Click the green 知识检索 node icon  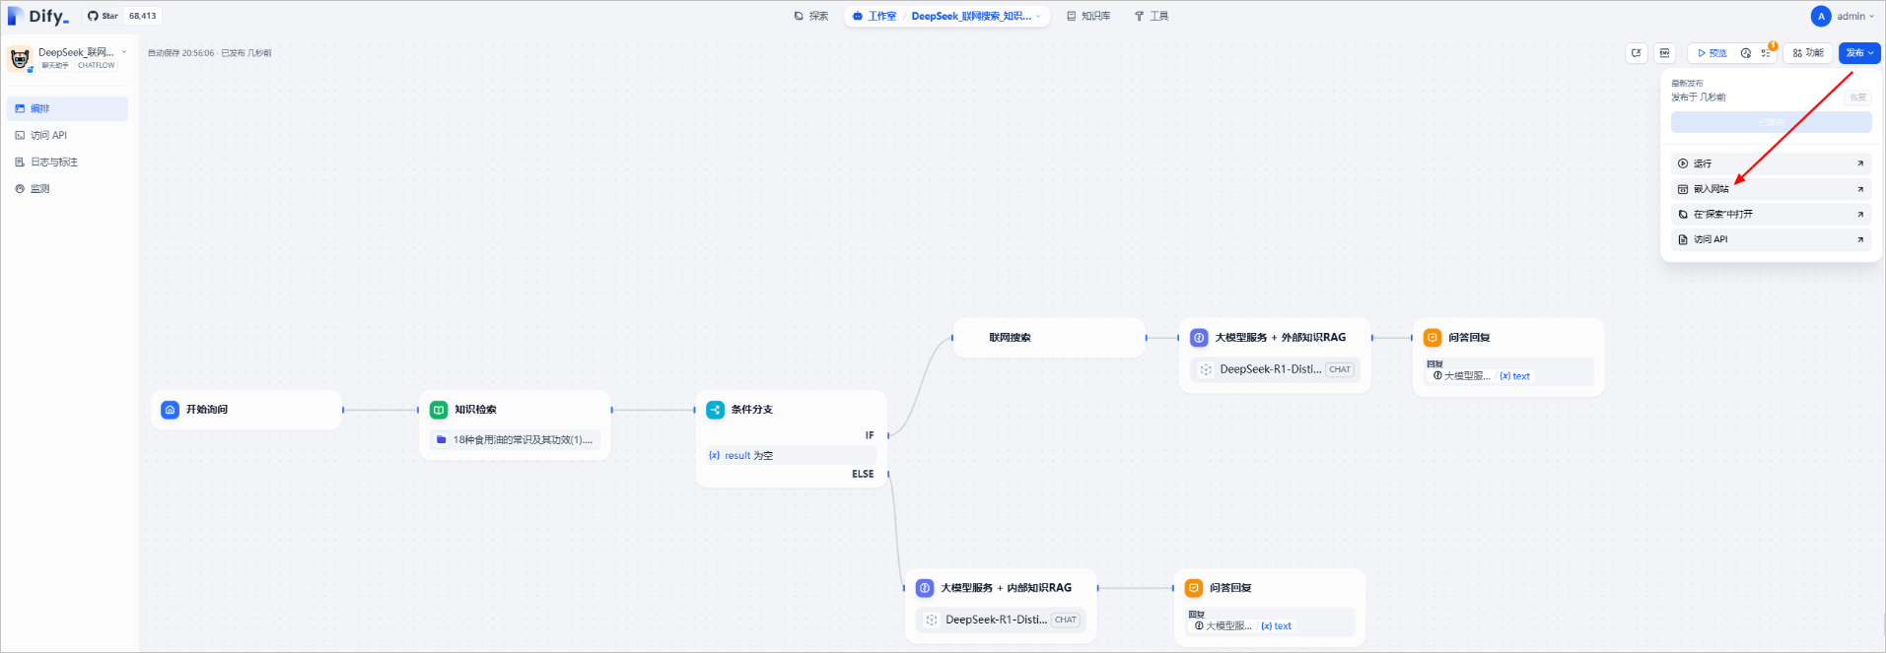pos(439,410)
